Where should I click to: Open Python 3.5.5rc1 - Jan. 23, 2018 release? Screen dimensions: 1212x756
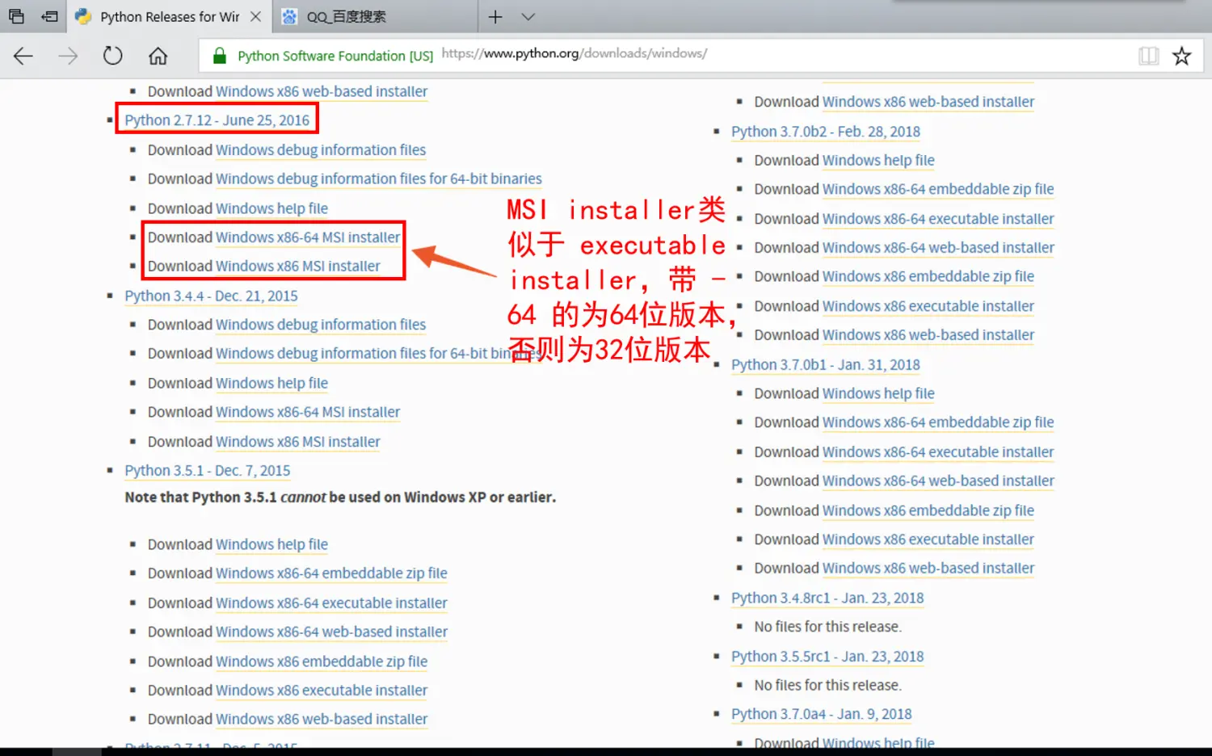coord(827,657)
